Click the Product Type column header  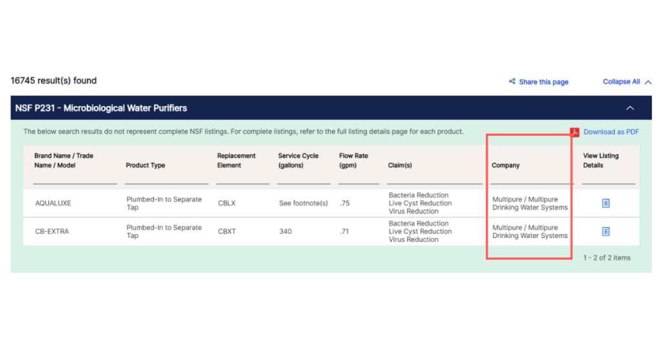tap(145, 166)
